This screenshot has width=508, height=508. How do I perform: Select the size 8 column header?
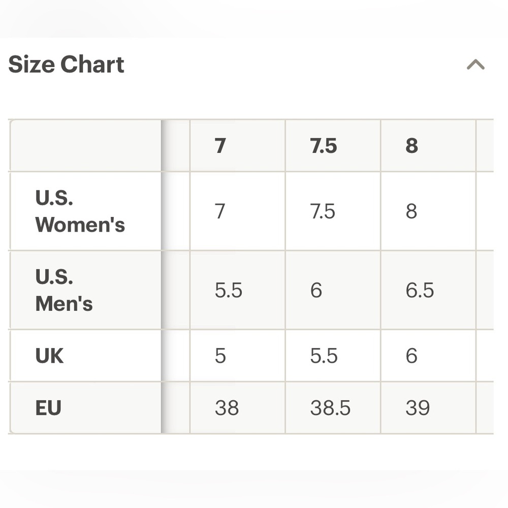[428, 145]
